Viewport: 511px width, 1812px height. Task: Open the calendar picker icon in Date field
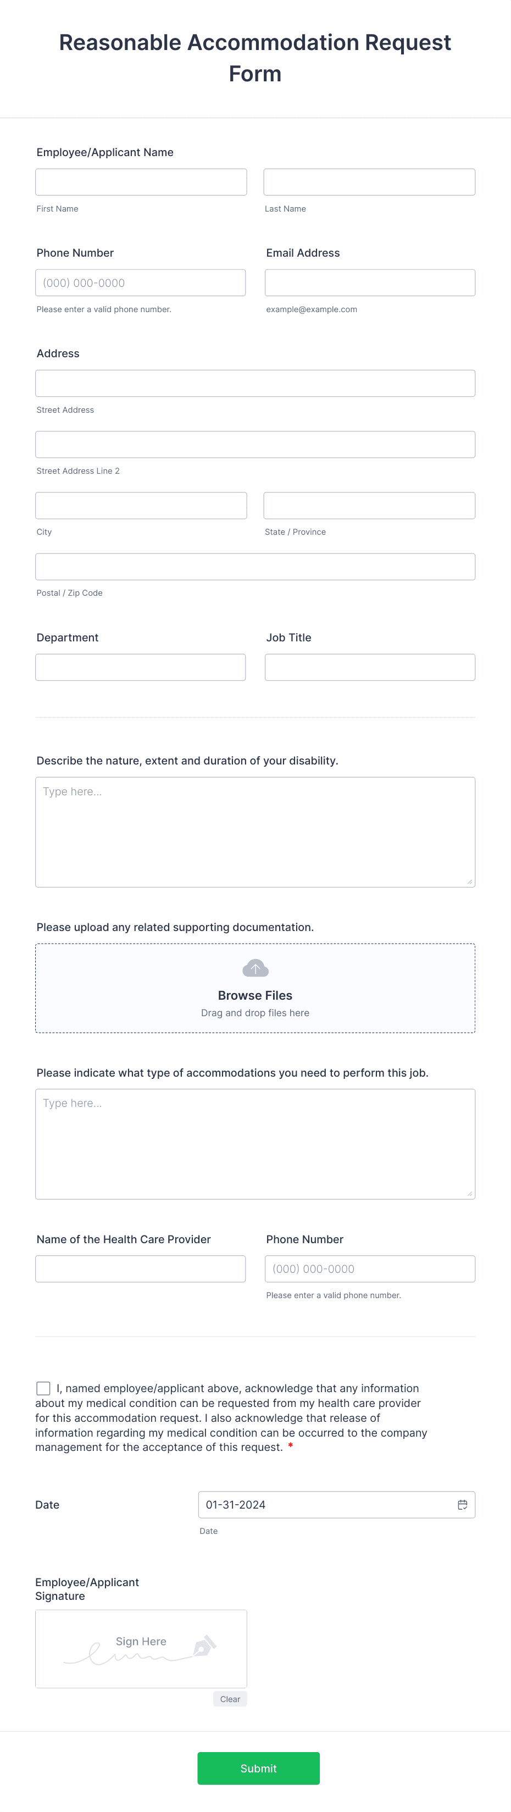(463, 1505)
